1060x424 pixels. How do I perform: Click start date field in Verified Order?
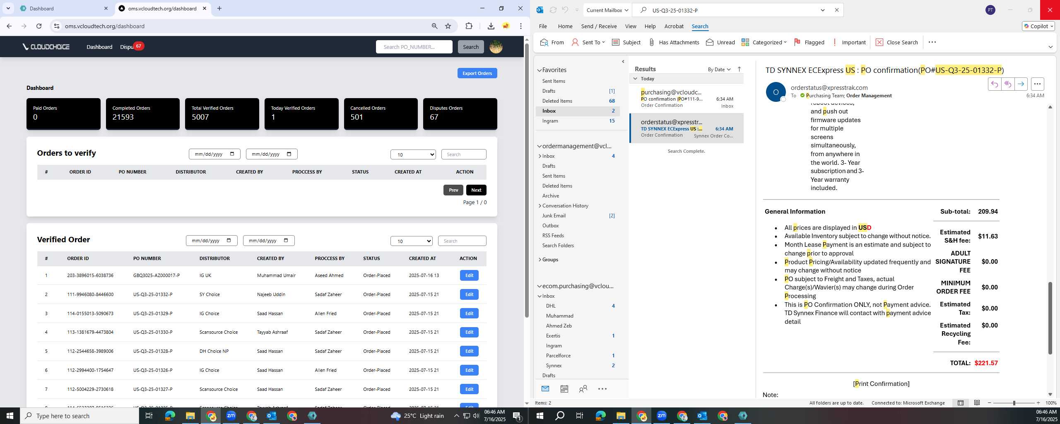click(212, 241)
